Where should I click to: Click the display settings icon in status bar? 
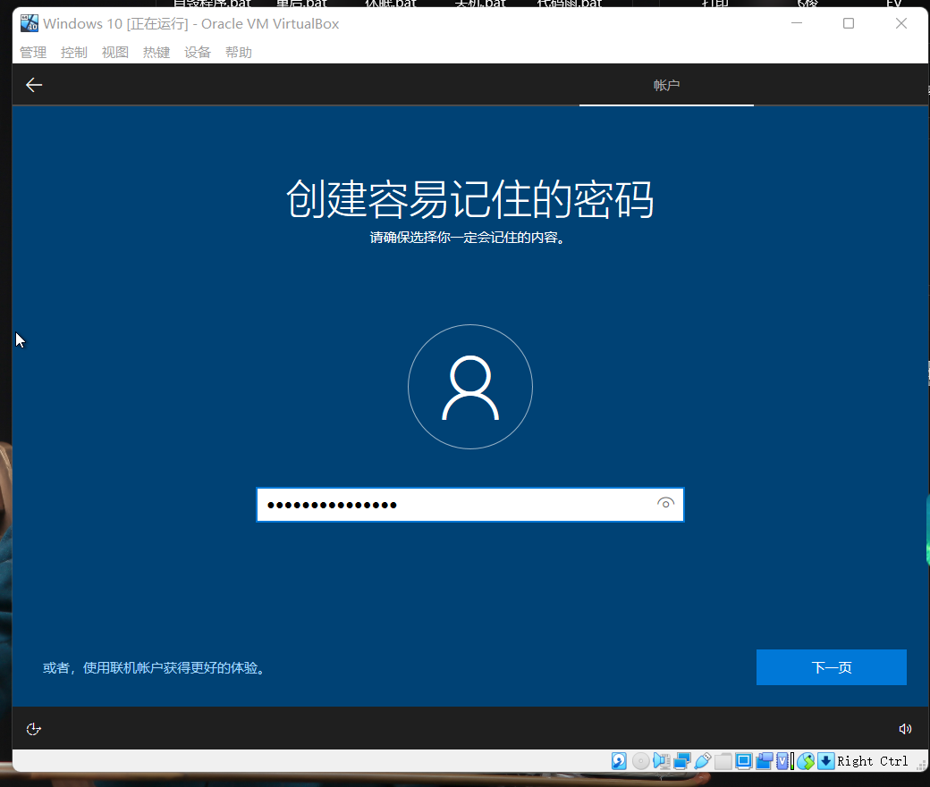(743, 760)
